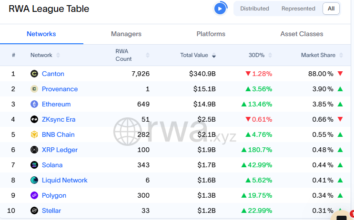354x220 pixels.
Task: Switch to the Networks tab
Action: (x=41, y=34)
